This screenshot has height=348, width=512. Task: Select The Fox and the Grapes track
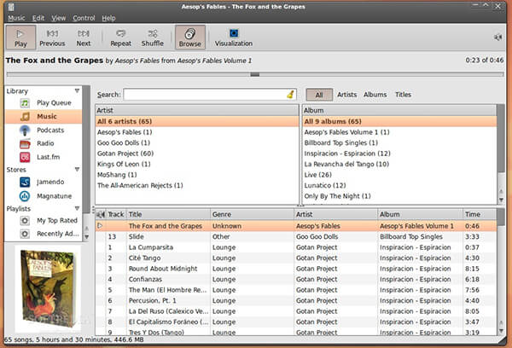coord(296,226)
